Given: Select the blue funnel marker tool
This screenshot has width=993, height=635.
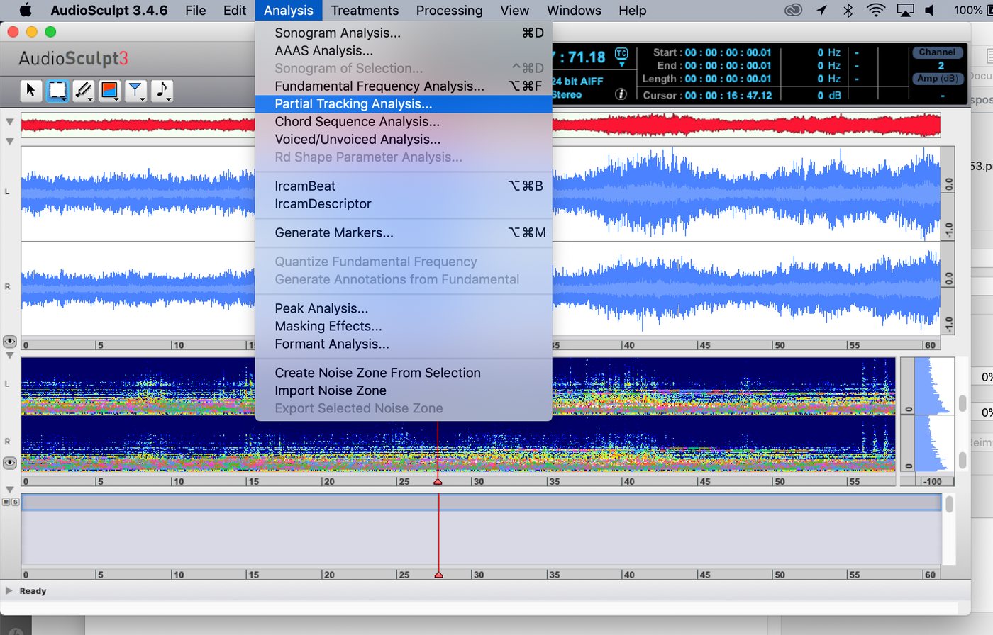Looking at the screenshot, I should [x=135, y=90].
